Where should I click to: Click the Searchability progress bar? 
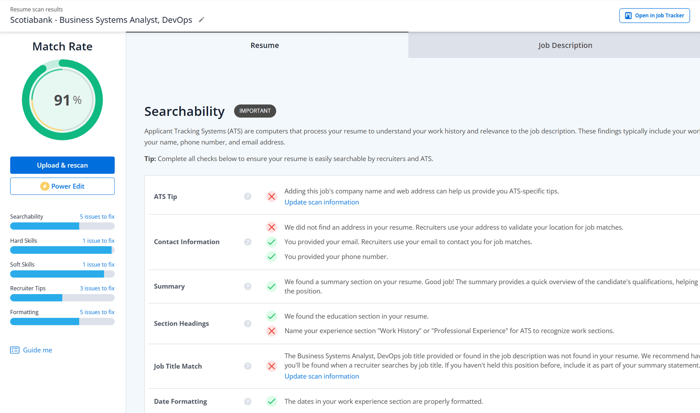(x=62, y=226)
